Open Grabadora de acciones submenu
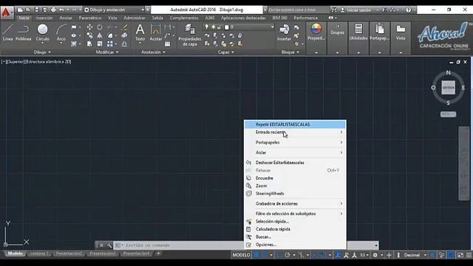The image size is (473, 266). tap(295, 204)
